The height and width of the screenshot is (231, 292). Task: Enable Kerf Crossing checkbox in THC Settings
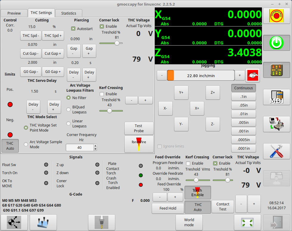[x=102, y=94]
